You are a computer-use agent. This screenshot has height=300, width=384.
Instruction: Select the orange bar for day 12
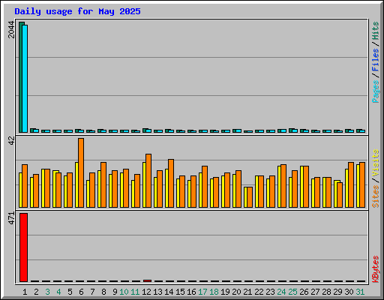(x=148, y=181)
